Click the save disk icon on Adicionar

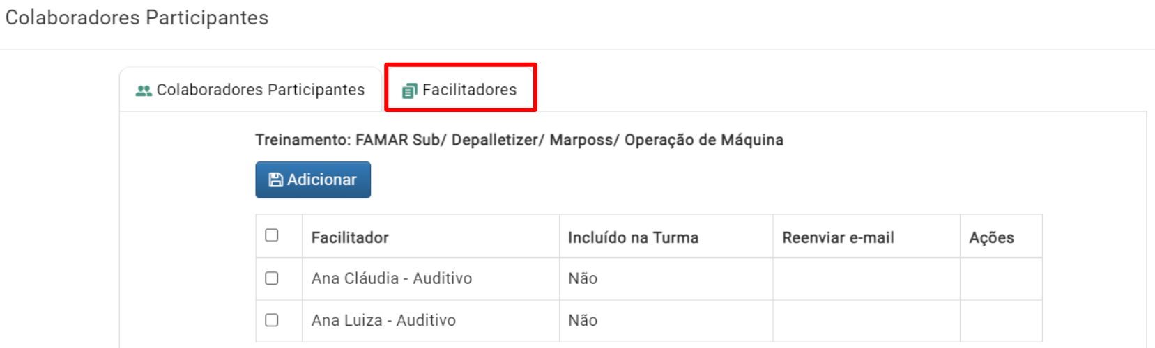click(276, 180)
